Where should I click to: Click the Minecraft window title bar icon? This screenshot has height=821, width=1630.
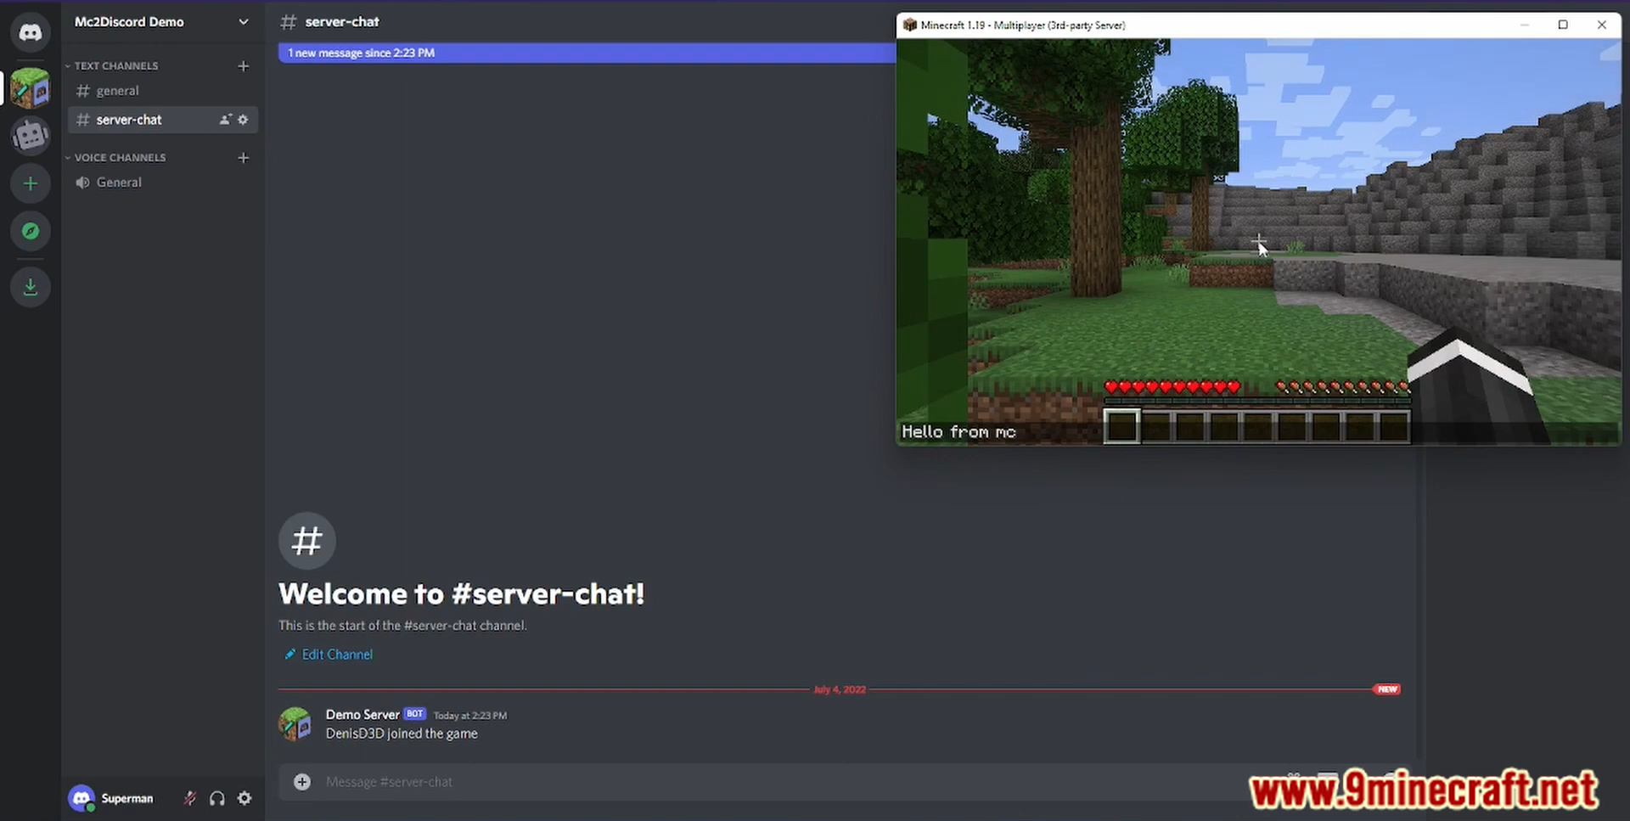pyautogui.click(x=910, y=25)
